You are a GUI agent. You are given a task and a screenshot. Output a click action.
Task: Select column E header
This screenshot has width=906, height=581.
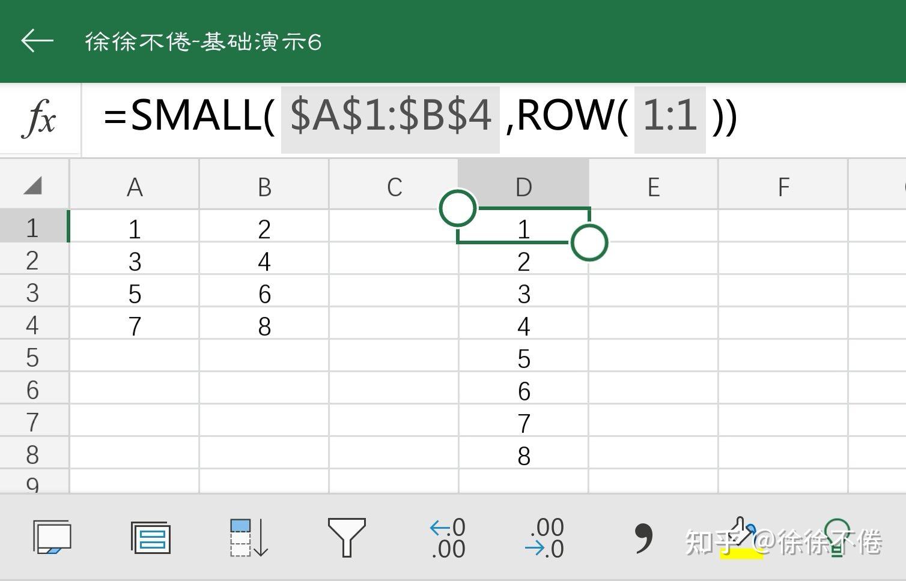pos(654,185)
